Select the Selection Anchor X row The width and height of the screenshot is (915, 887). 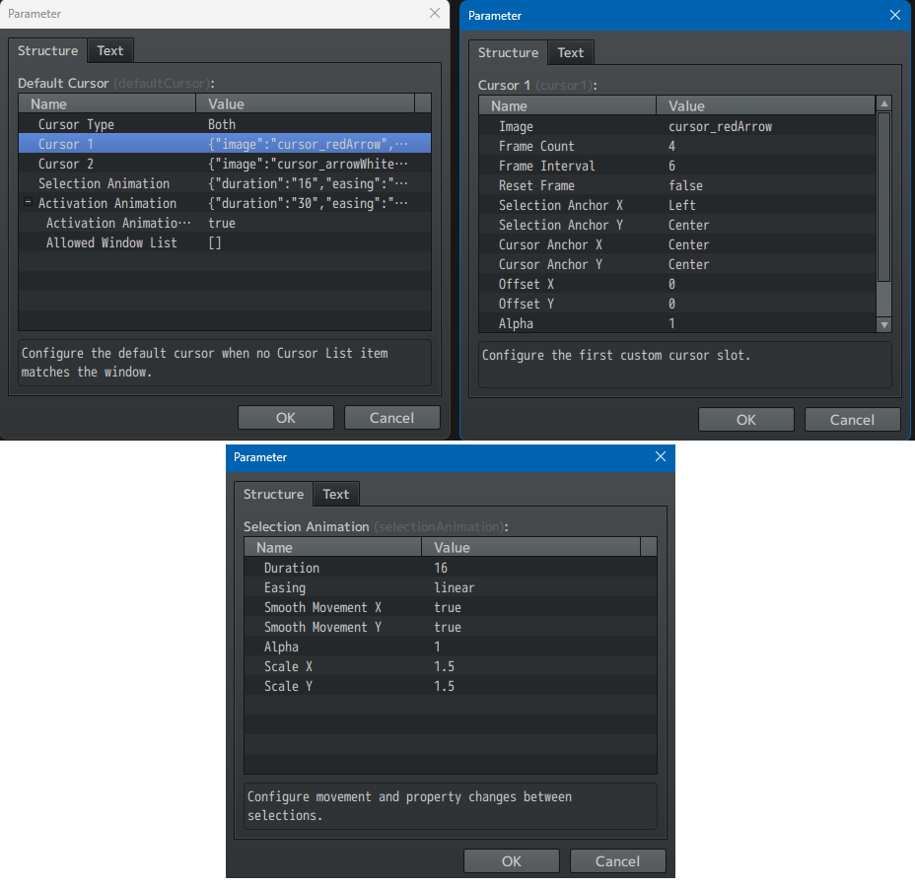pos(677,205)
